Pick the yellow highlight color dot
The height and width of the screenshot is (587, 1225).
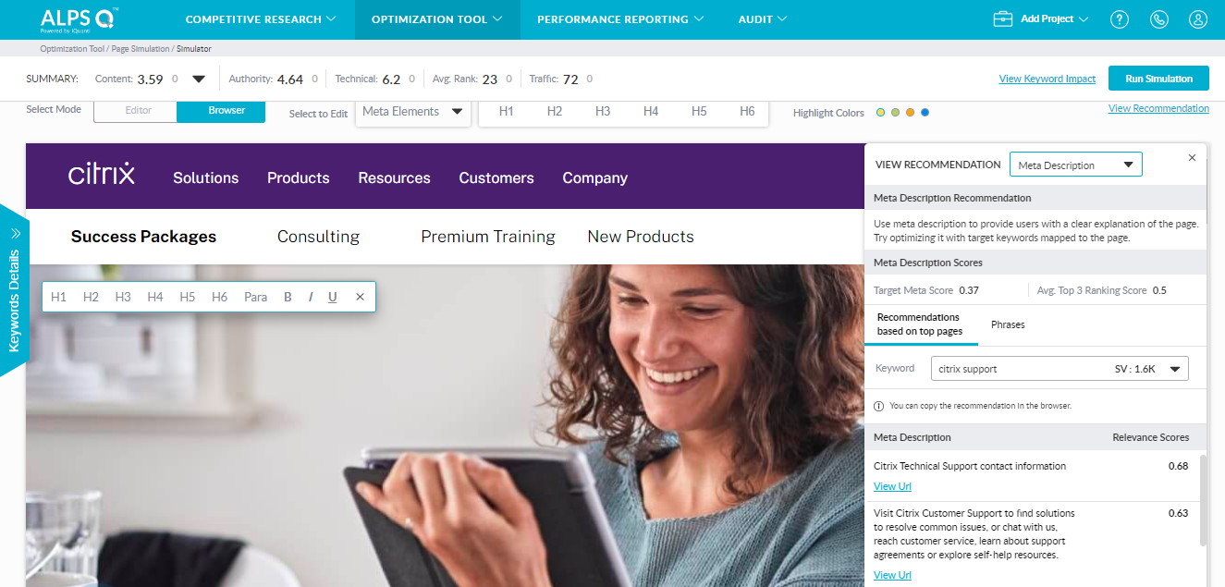[880, 112]
